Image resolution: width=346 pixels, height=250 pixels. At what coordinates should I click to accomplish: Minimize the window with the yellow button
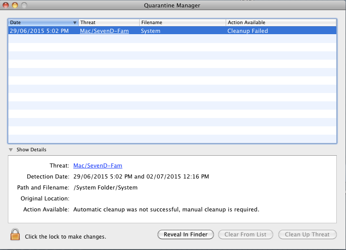(15, 5)
